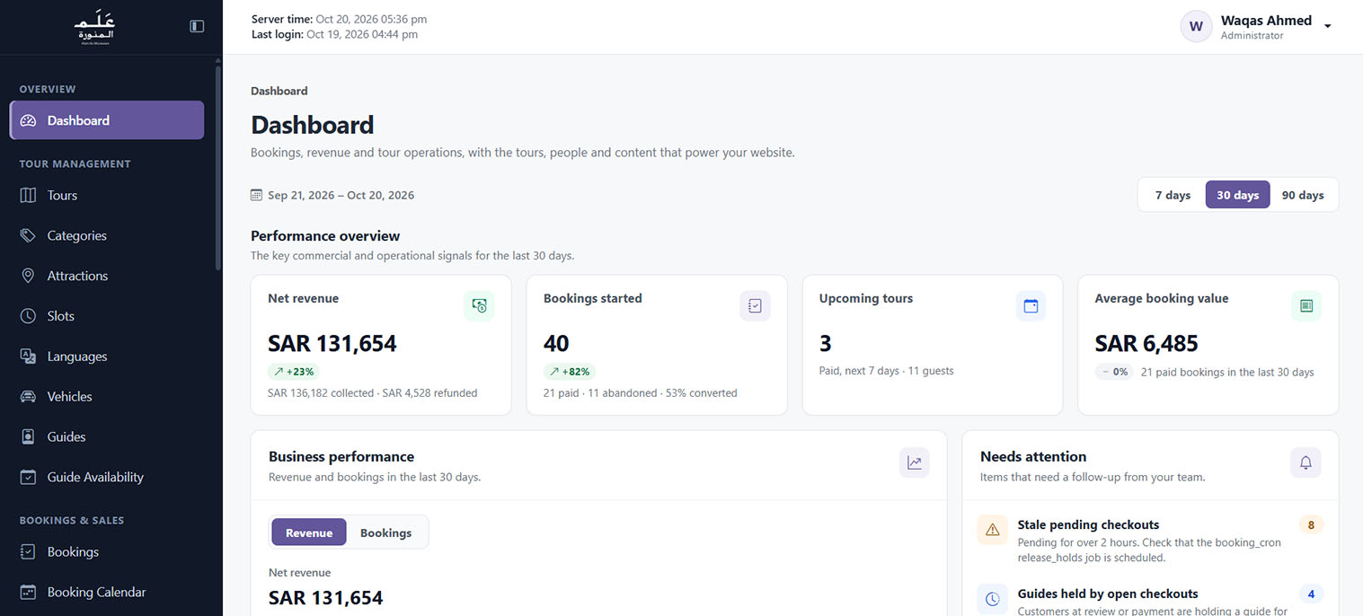Click the warning triangle icon for stale checkouts

(x=993, y=530)
